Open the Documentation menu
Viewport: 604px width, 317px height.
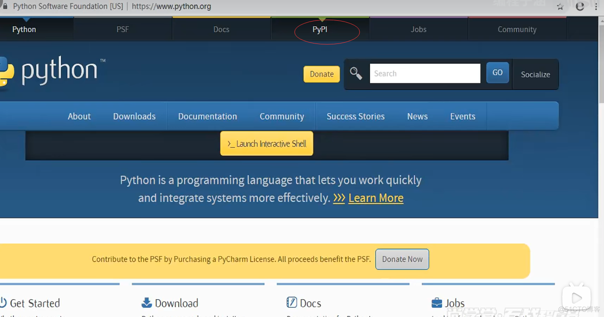pos(208,116)
